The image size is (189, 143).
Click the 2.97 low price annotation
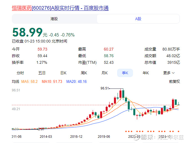click(x=41, y=129)
